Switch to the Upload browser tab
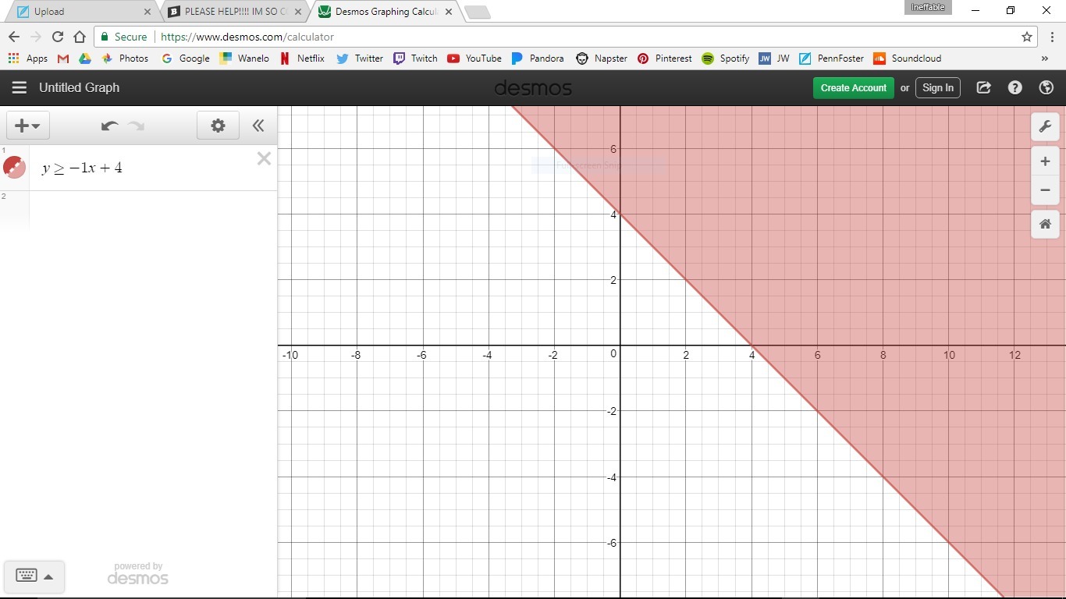 pos(80,12)
